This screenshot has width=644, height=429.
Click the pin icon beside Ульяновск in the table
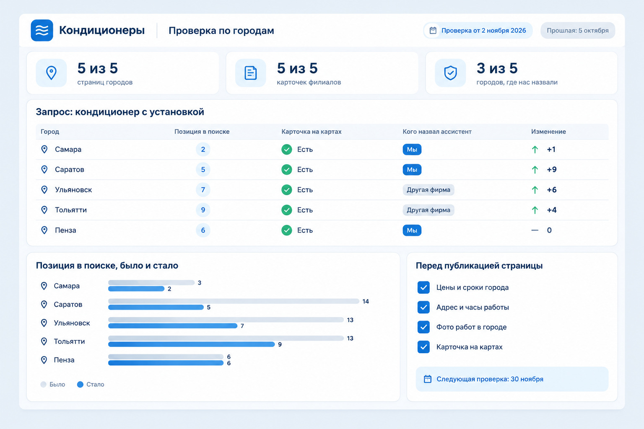click(44, 190)
